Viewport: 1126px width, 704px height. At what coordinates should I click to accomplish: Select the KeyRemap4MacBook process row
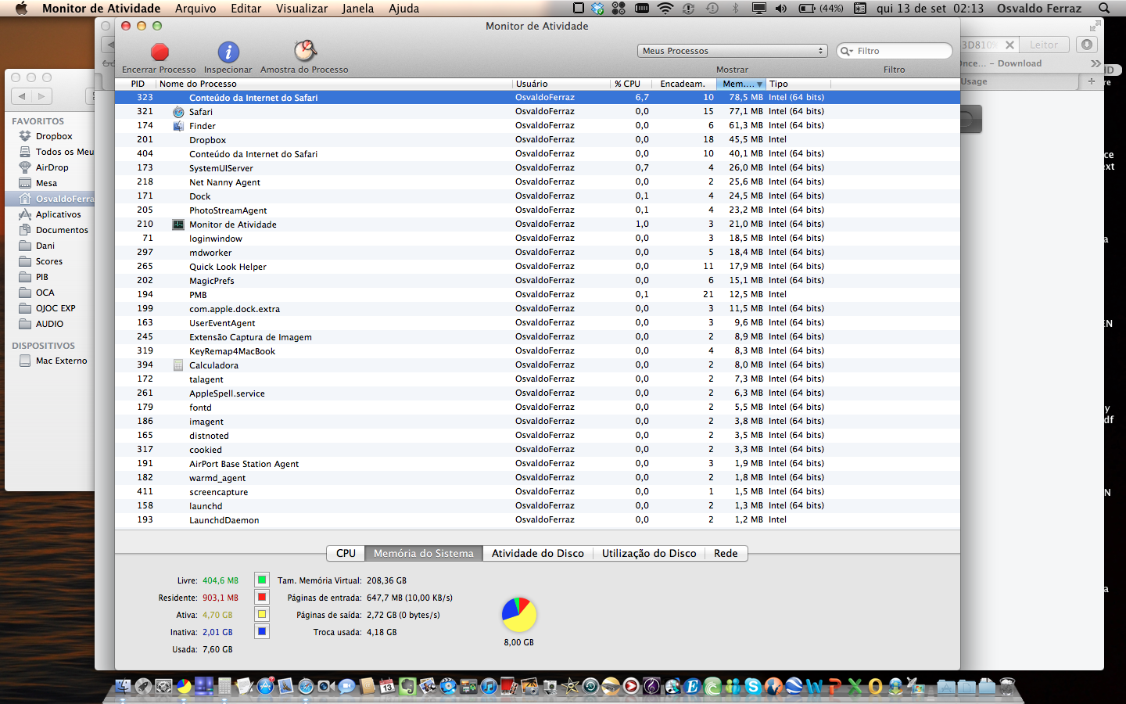coord(537,351)
